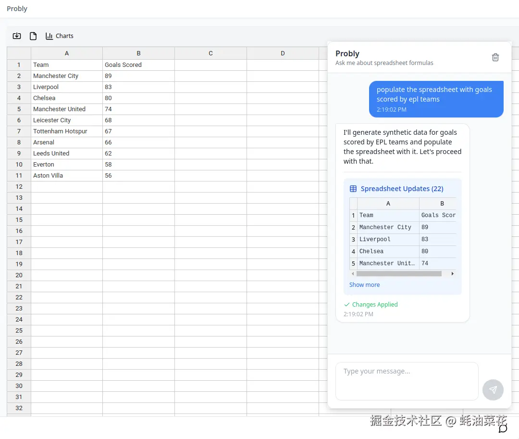
Task: Select the cell containing 89 in the sheet
Action: click(139, 76)
